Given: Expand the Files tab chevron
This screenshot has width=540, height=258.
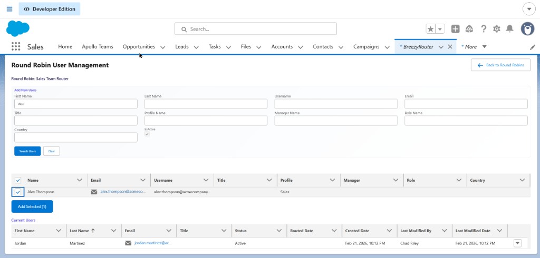Looking at the screenshot, I should 259,47.
